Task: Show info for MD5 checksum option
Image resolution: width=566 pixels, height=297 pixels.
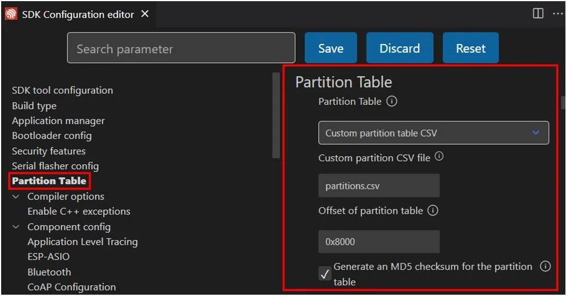Action: point(545,266)
